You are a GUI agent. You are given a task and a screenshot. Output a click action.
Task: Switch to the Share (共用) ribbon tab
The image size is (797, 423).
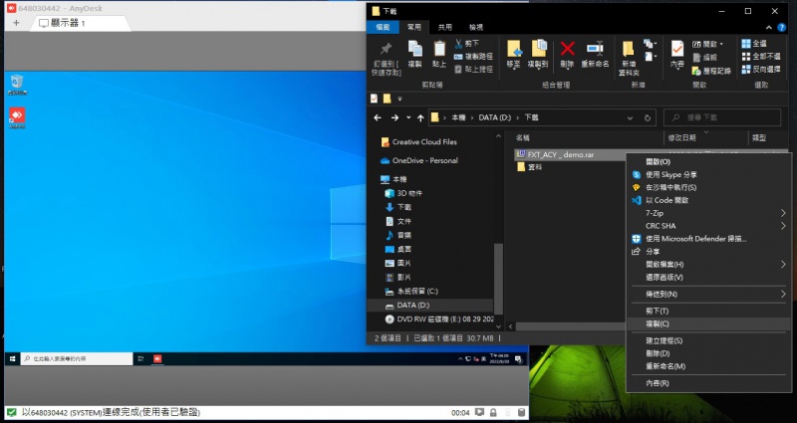(444, 27)
